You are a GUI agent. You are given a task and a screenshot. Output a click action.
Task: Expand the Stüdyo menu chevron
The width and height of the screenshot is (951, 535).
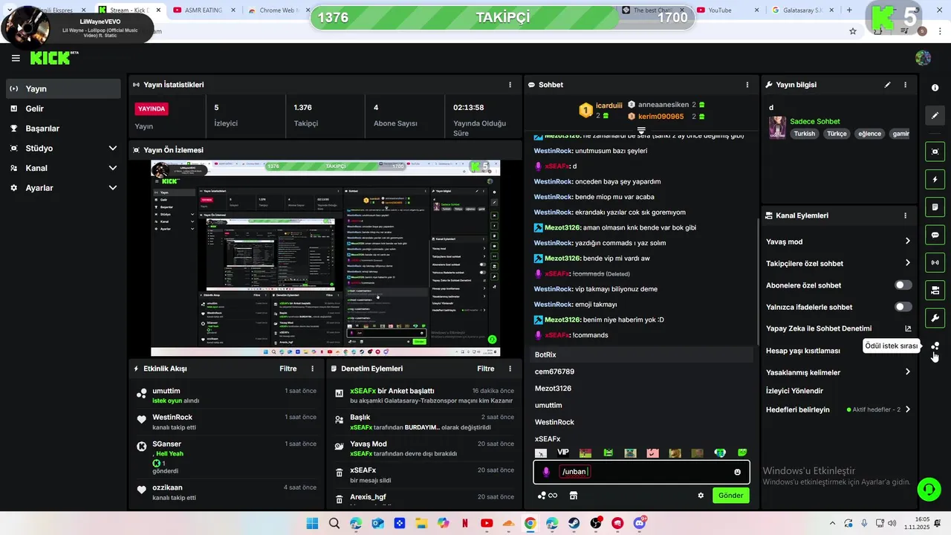pyautogui.click(x=113, y=149)
